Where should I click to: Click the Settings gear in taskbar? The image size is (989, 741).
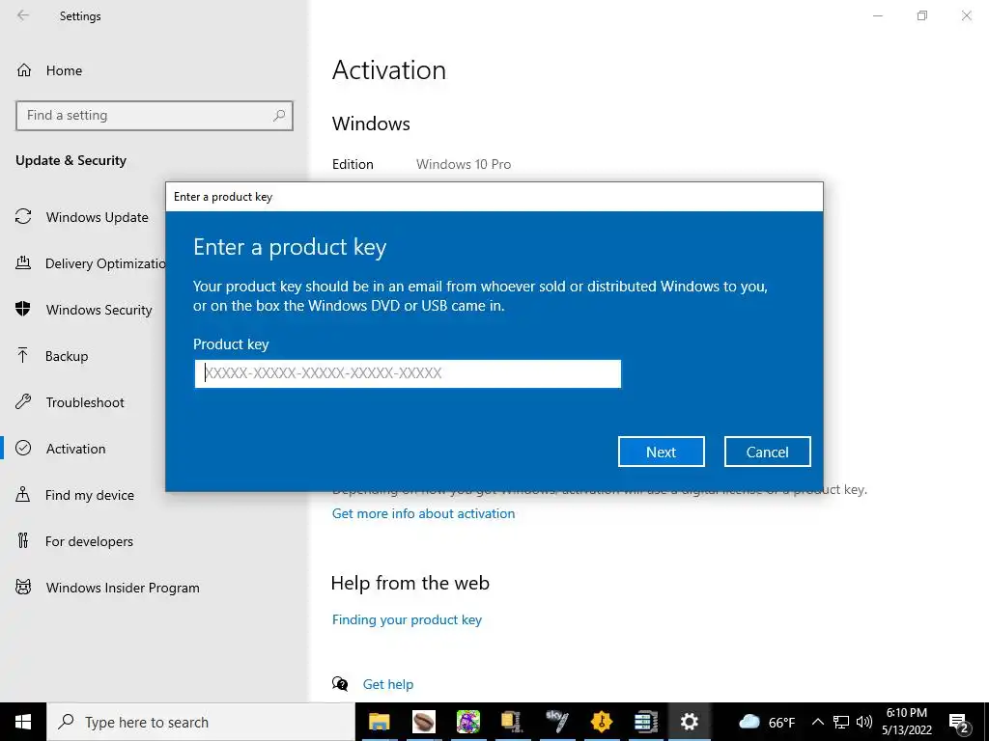pyautogui.click(x=690, y=722)
